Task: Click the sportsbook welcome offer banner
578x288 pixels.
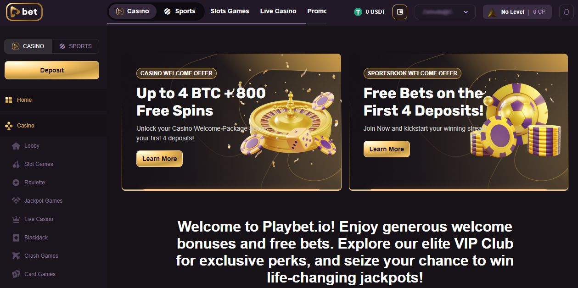Action: click(x=458, y=122)
